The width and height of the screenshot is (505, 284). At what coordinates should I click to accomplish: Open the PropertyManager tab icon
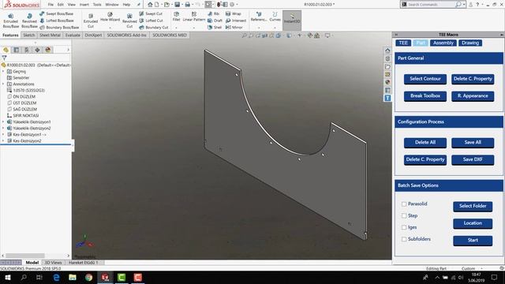pos(16,50)
